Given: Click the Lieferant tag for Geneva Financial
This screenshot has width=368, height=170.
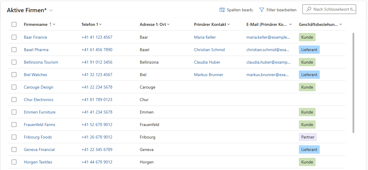Looking at the screenshot, I should (309, 149).
